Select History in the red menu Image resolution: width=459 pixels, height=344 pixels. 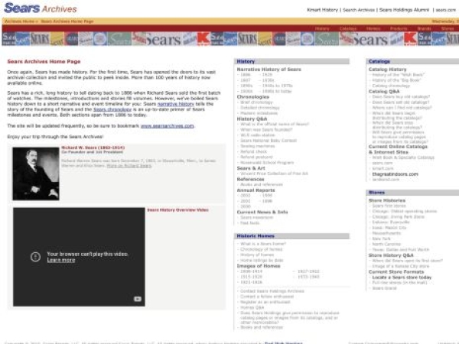(x=322, y=29)
